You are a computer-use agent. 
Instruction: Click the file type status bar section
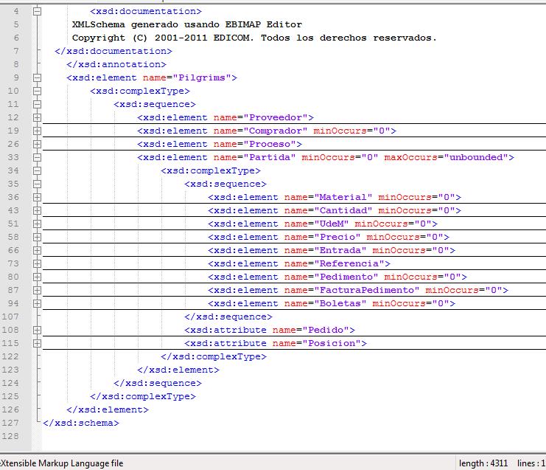coord(62,463)
